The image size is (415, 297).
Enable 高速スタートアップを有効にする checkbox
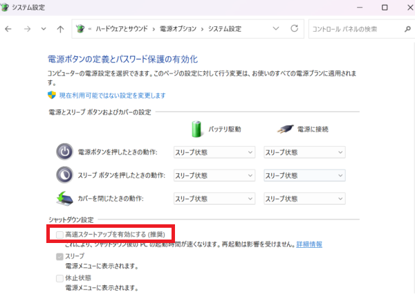(x=59, y=235)
